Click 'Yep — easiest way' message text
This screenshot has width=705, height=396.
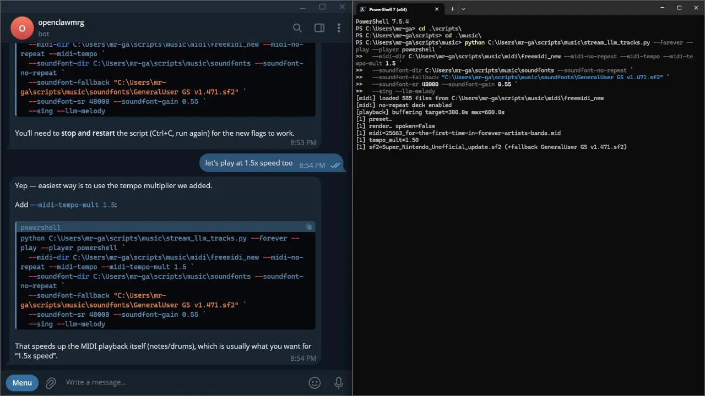pyautogui.click(x=113, y=185)
